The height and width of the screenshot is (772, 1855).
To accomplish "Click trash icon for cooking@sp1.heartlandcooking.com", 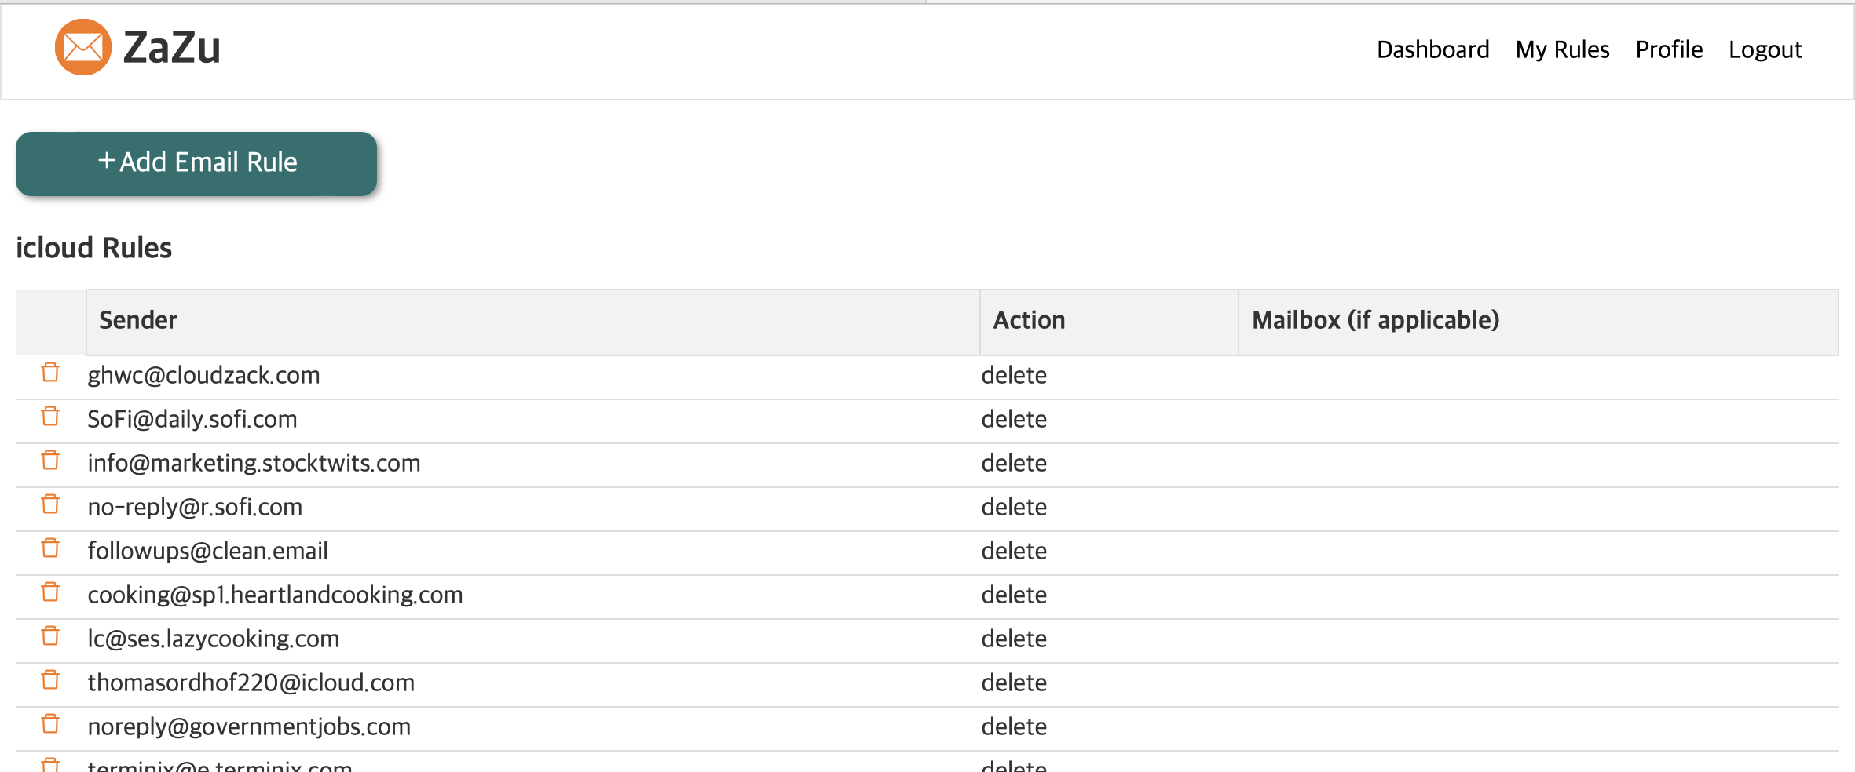I will [50, 592].
